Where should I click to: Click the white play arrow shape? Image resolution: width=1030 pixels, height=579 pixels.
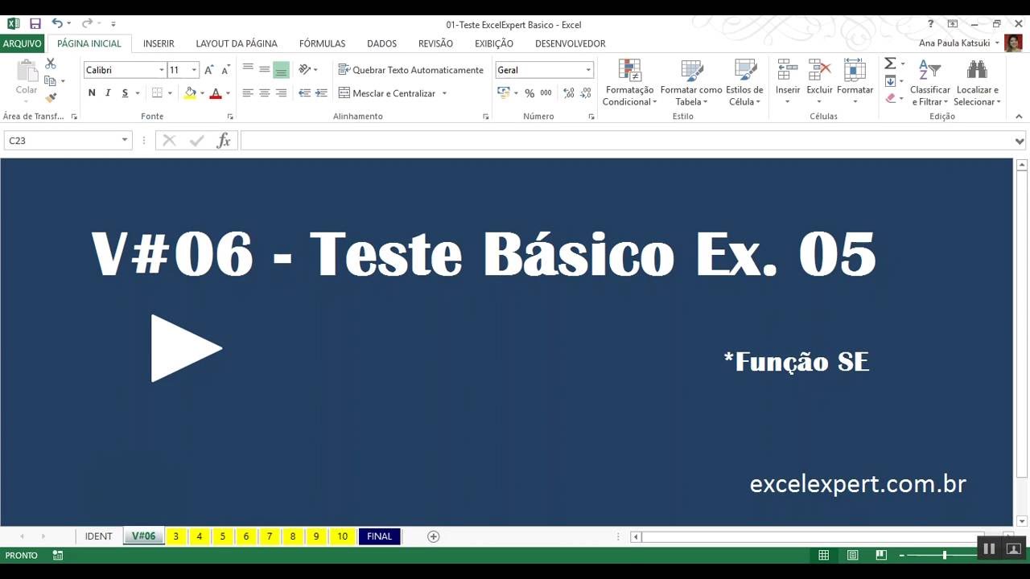click(x=186, y=348)
